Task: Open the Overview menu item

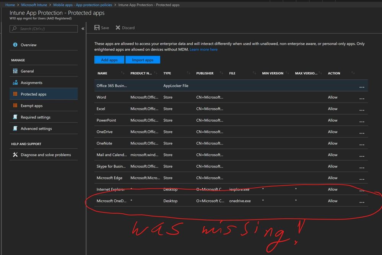Action: tap(44, 45)
